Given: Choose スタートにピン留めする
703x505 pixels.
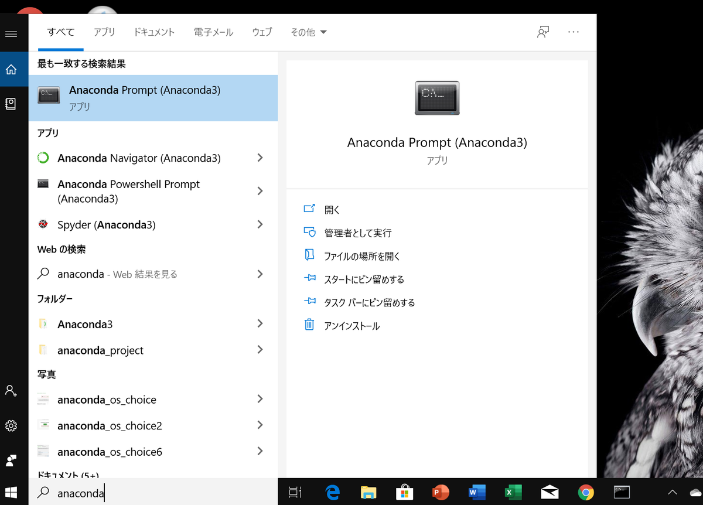Looking at the screenshot, I should point(364,279).
